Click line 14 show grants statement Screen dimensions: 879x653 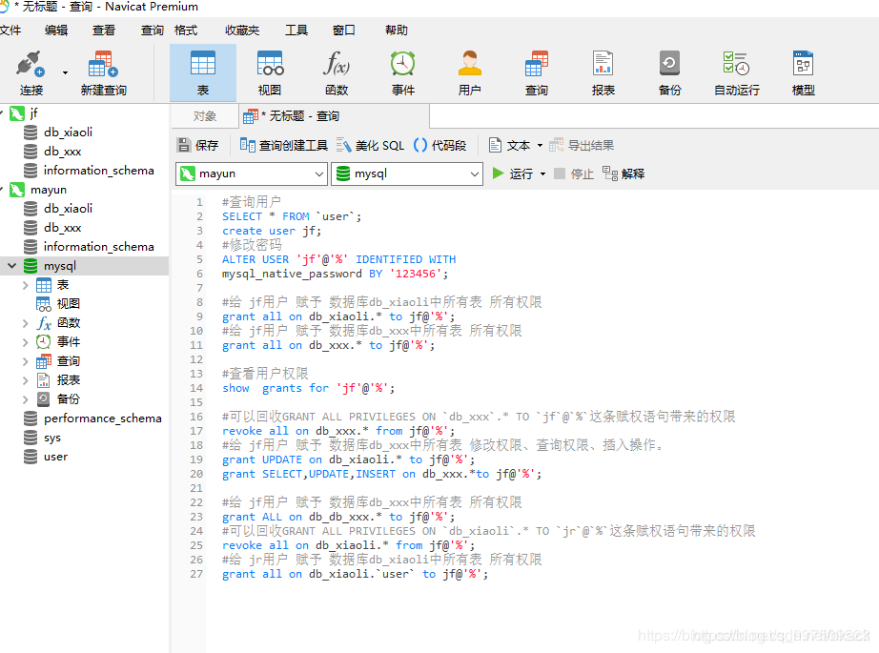click(308, 388)
